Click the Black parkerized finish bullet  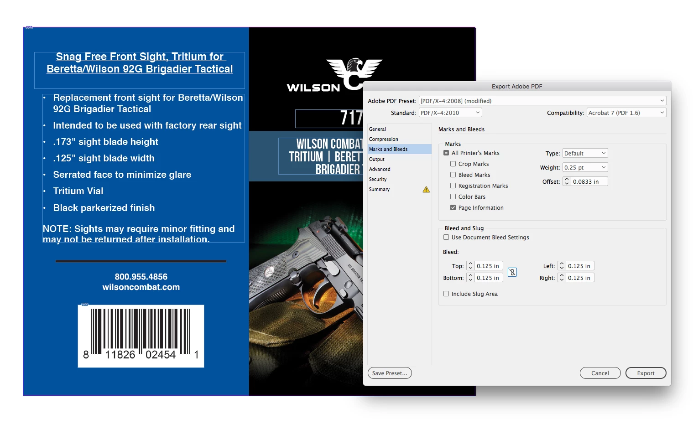tap(104, 208)
